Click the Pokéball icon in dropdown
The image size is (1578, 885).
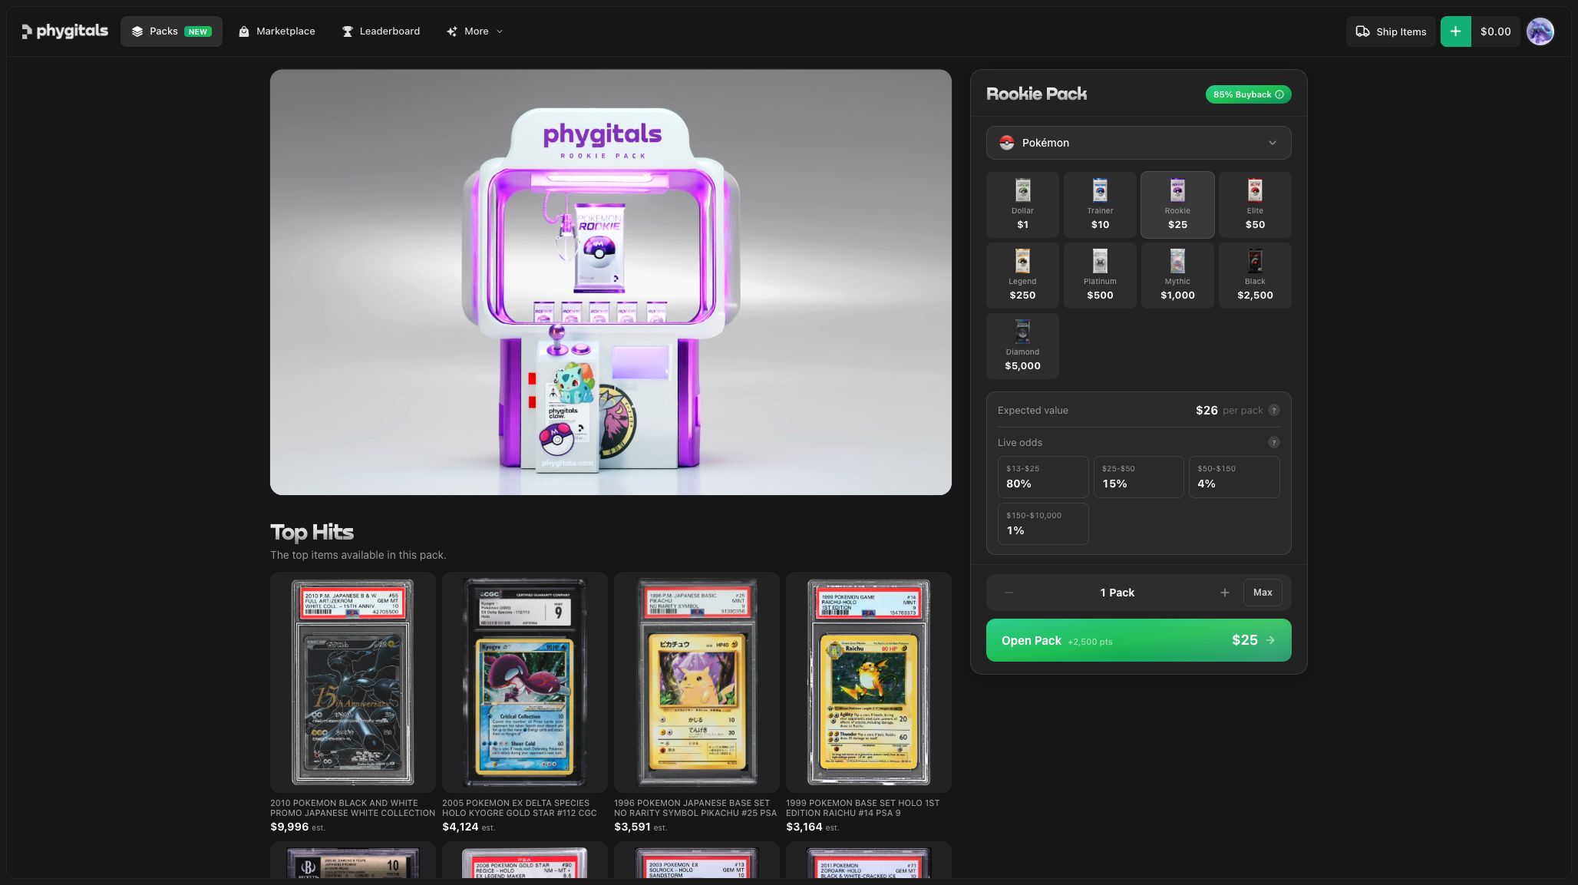(1007, 143)
